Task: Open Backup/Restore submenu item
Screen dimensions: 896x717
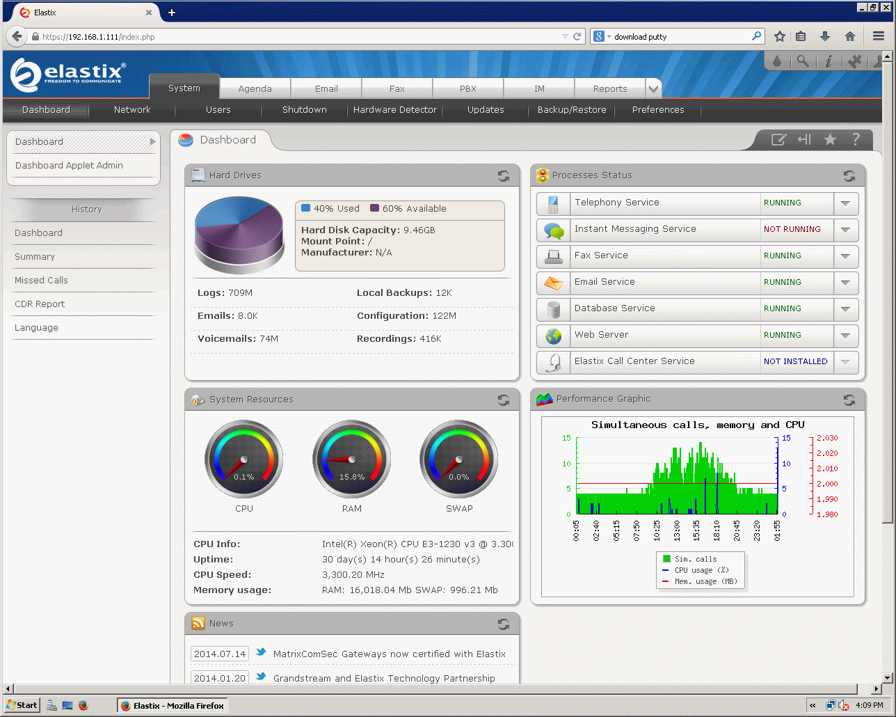Action: pyautogui.click(x=572, y=110)
